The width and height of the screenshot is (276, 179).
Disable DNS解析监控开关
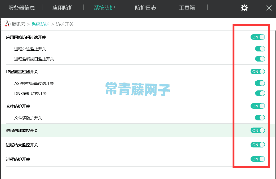tap(260, 93)
